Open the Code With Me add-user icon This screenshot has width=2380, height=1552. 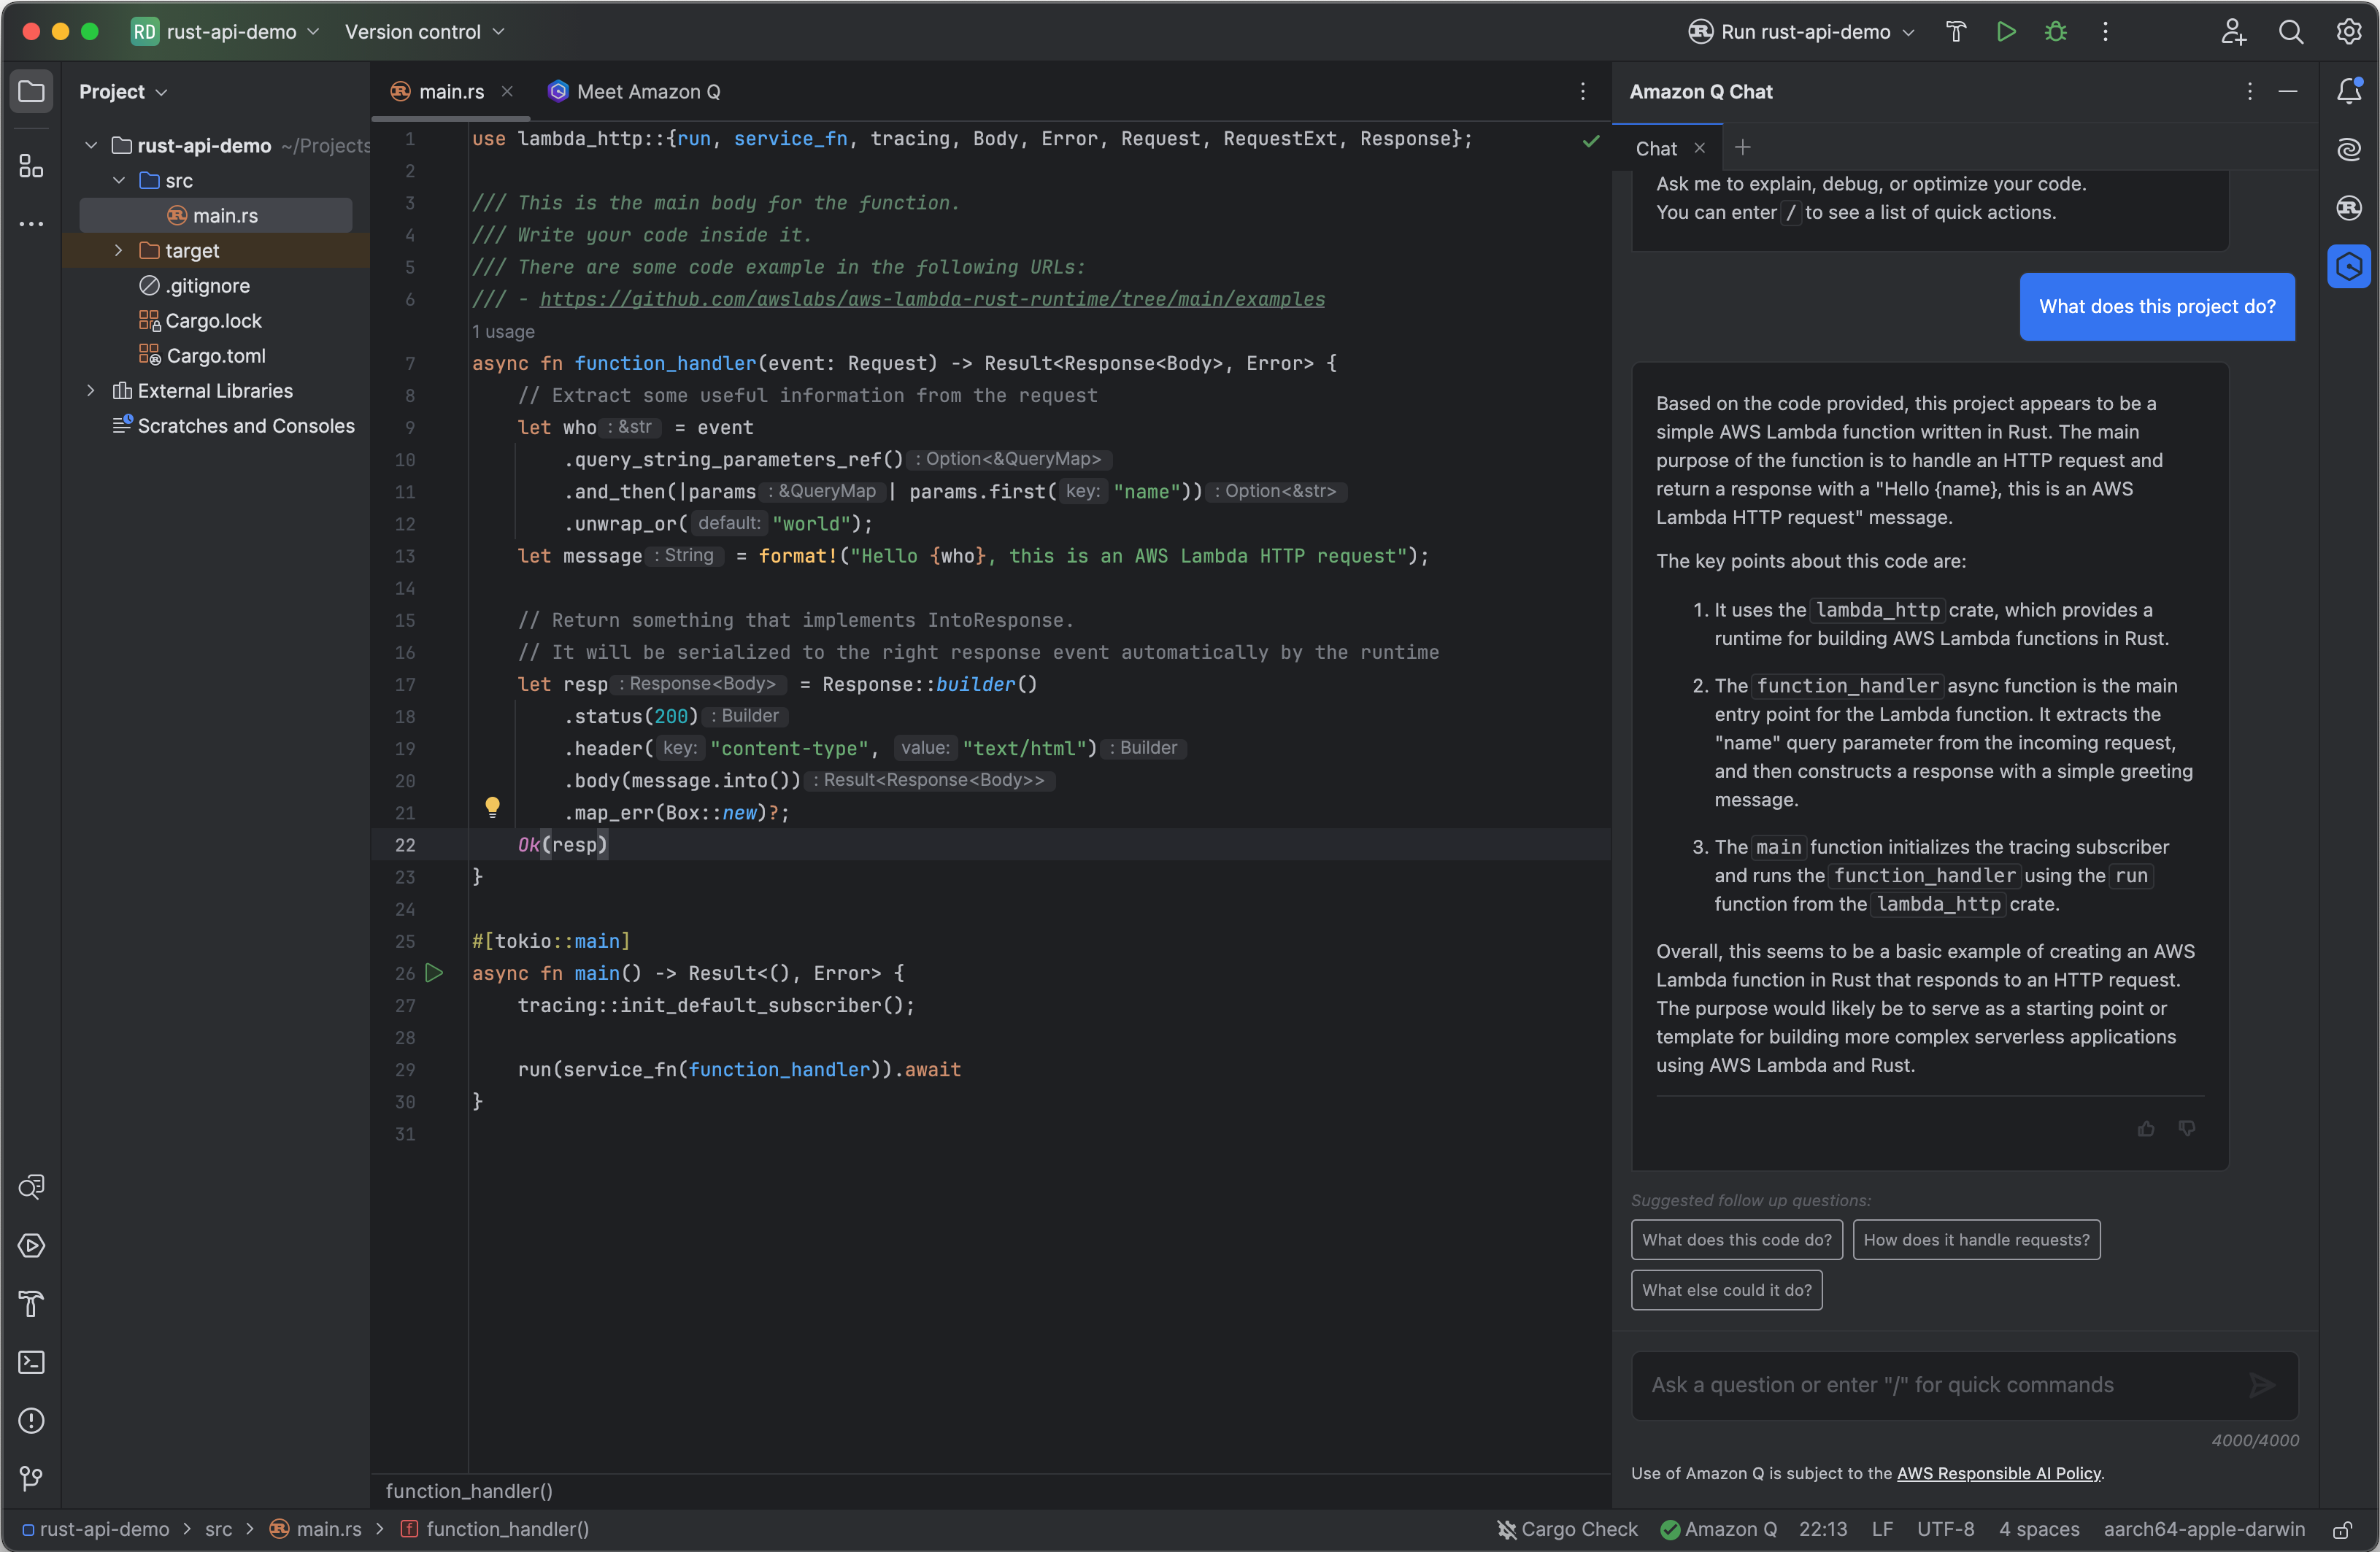point(2233,32)
